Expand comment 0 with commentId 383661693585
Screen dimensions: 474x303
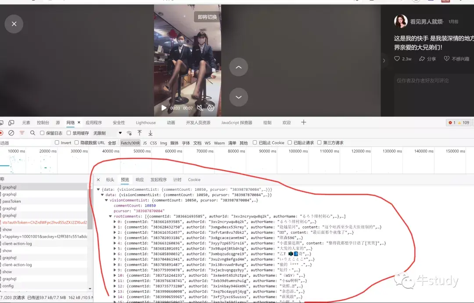115,222
